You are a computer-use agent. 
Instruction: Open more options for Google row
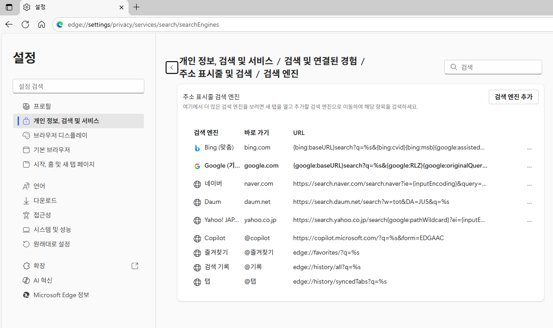529,166
